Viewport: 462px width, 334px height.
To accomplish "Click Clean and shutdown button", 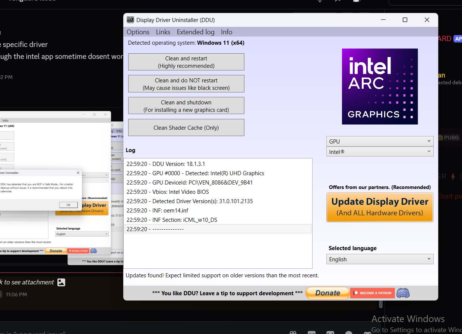I will point(186,106).
